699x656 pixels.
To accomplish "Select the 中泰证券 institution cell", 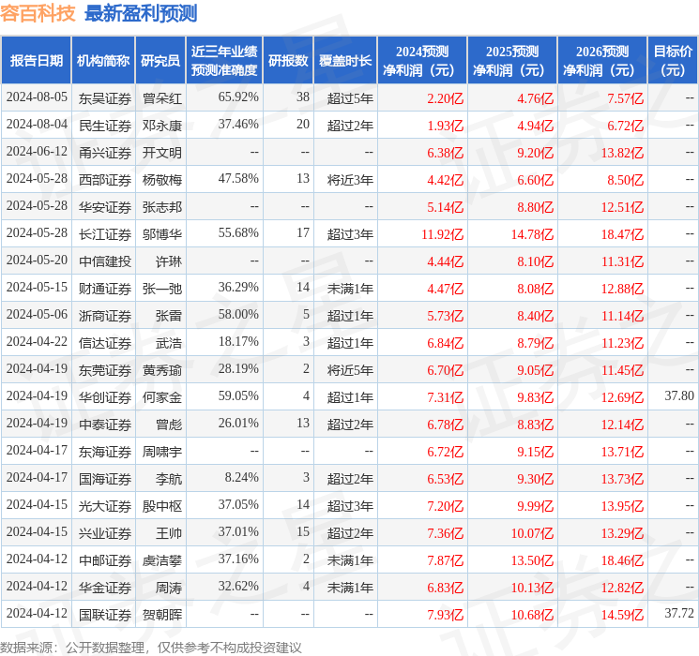I will click(105, 424).
